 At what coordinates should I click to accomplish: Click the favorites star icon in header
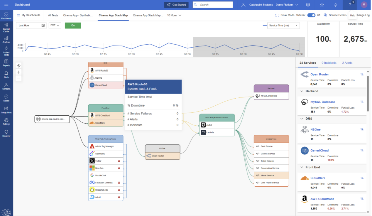(x=322, y=5)
